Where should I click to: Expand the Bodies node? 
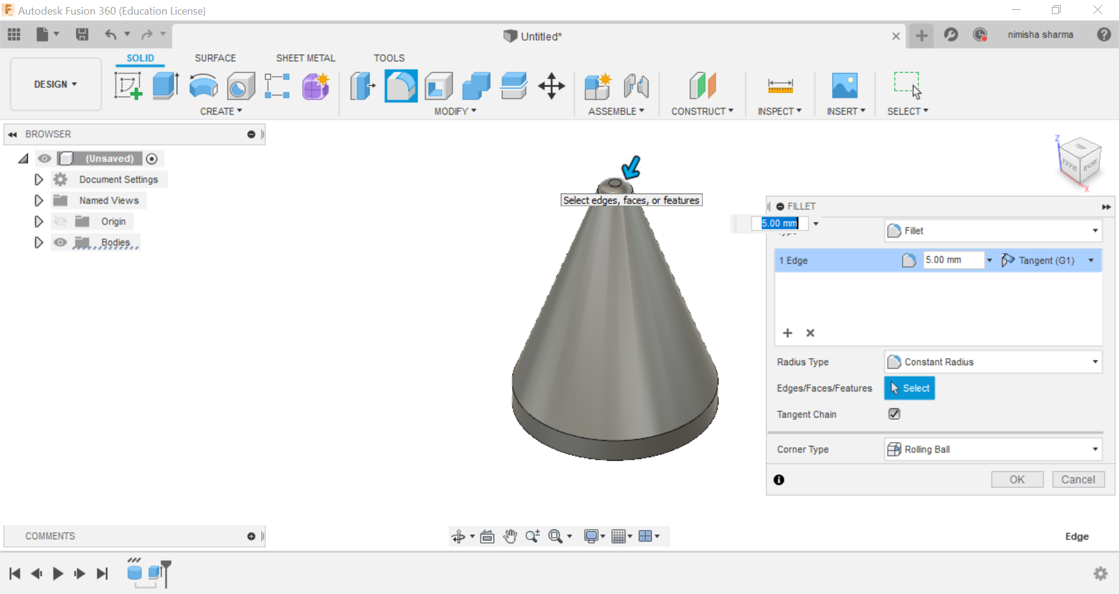tap(38, 242)
